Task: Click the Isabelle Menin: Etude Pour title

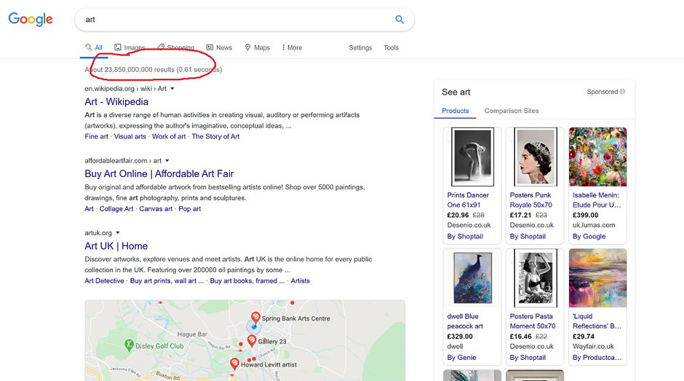Action: tap(597, 200)
